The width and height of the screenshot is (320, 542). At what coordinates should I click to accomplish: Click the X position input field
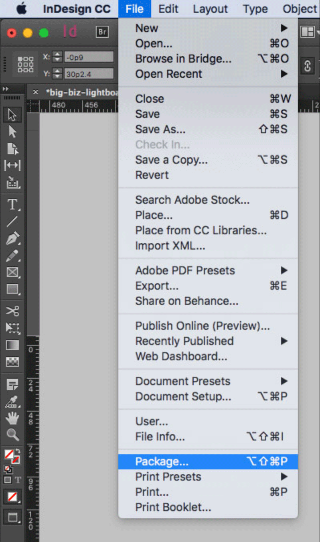click(89, 57)
